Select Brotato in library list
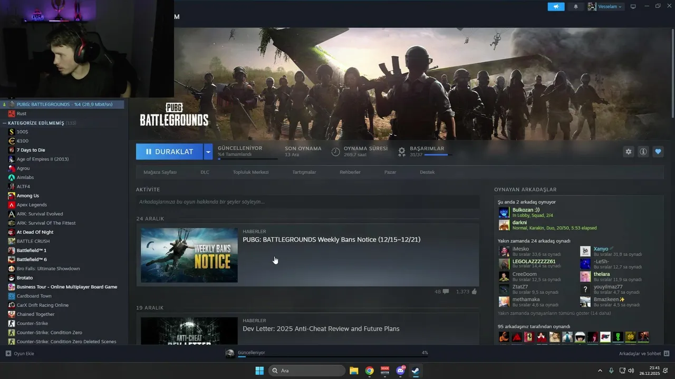The height and width of the screenshot is (379, 675). [24, 278]
